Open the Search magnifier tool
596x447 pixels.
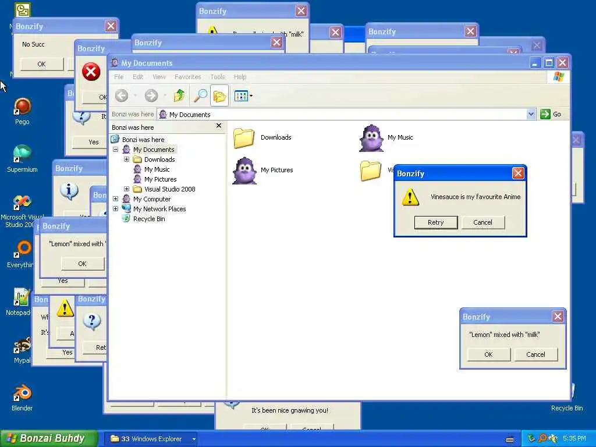coord(200,96)
